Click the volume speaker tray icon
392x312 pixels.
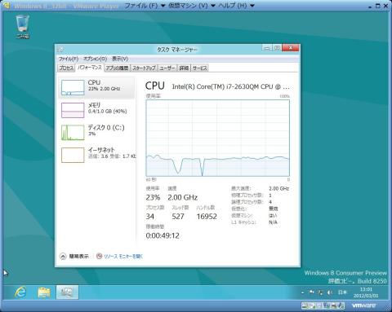[x=330, y=292]
